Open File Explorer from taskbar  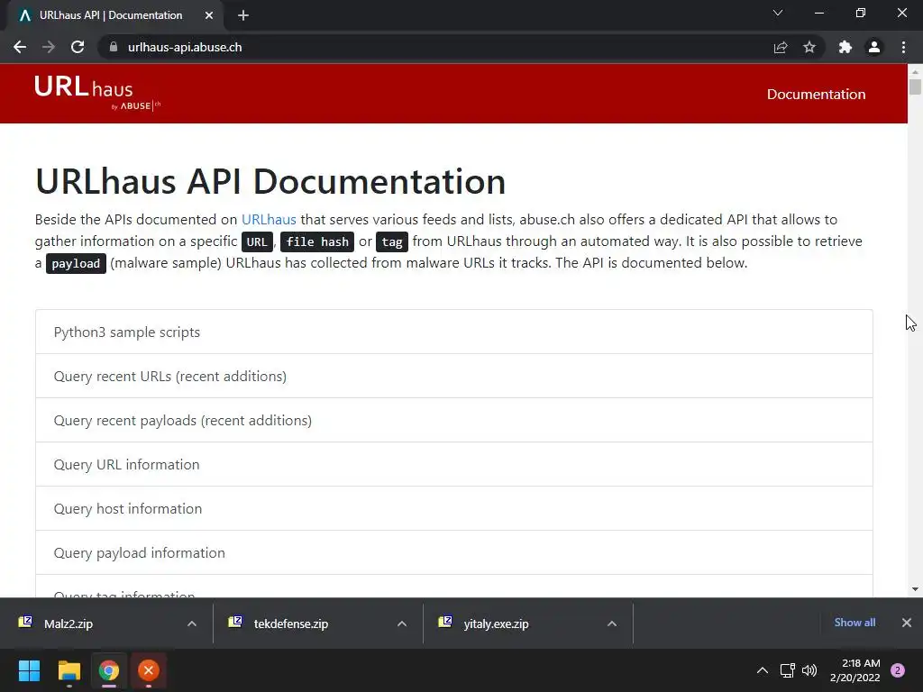(69, 670)
